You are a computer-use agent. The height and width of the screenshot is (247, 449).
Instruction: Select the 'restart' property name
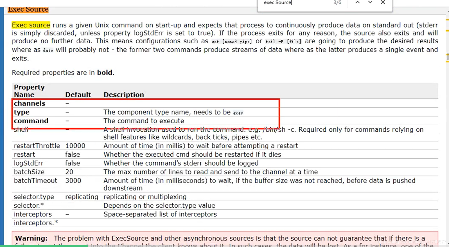24,154
